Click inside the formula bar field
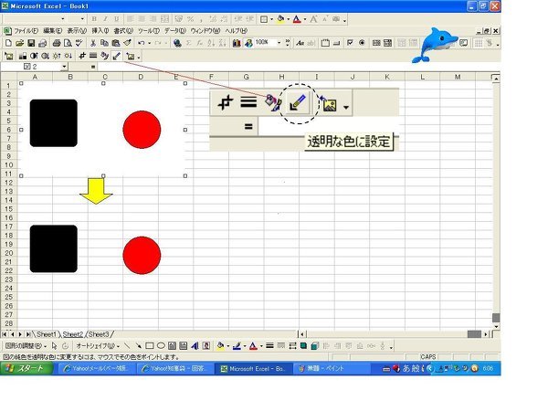This screenshot has width=548, height=411. click(x=299, y=67)
